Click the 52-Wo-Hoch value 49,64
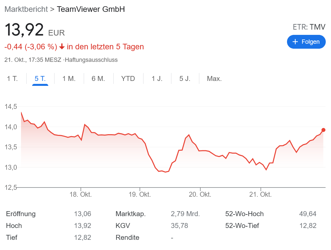This screenshot has height=250, width=331. pyautogui.click(x=308, y=214)
